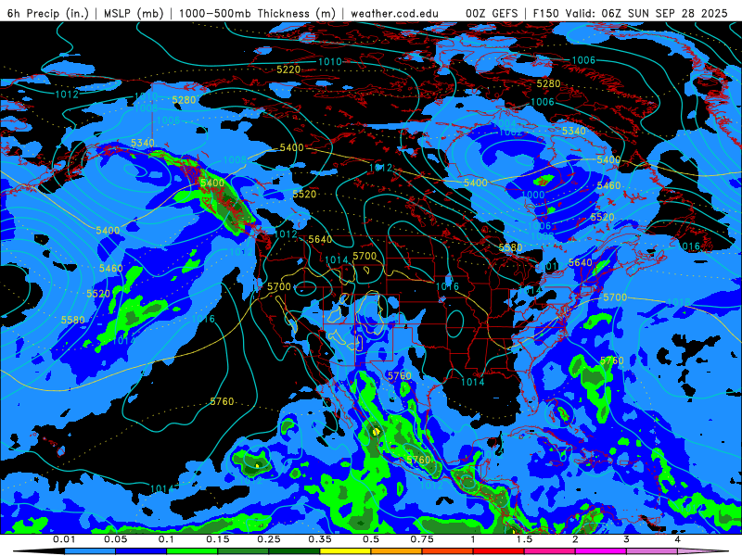Screen dimensions: 742x556
Task: Click the '1000-500mb Thickness (m)' header label
Action: pos(258,13)
